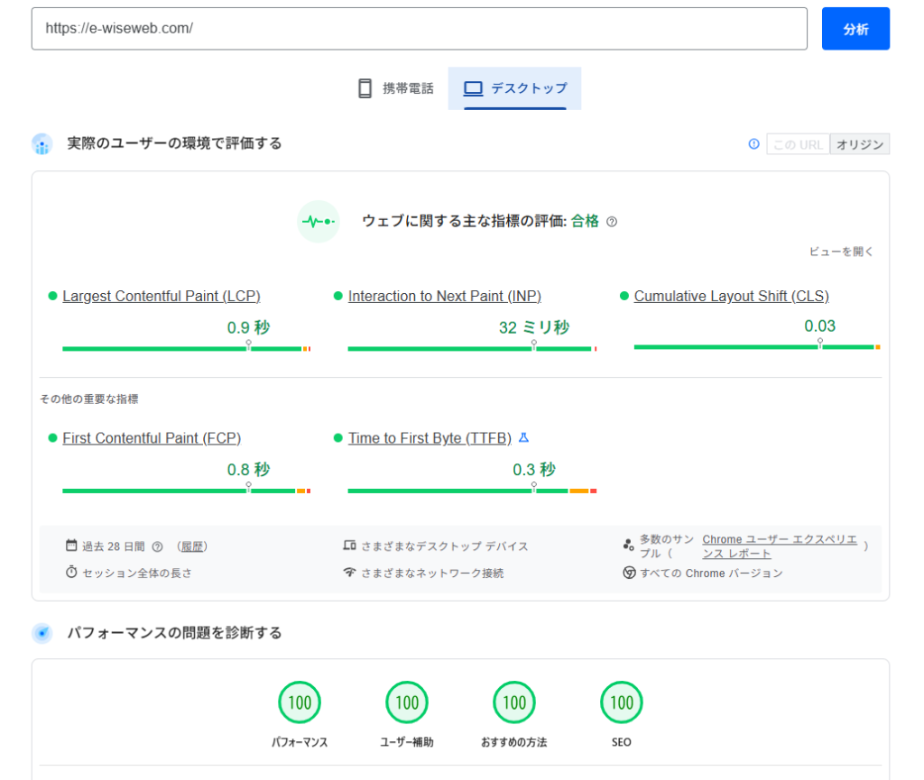Click 実際のユーザーの環境で評価する heading
The height and width of the screenshot is (780, 924).
pyautogui.click(x=174, y=143)
